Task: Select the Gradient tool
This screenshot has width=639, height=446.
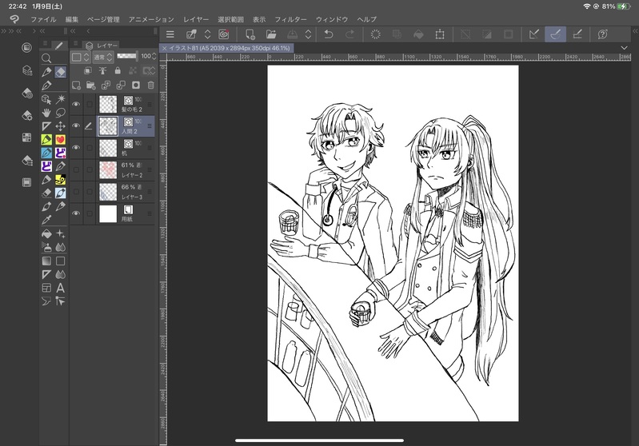Action: [x=46, y=261]
